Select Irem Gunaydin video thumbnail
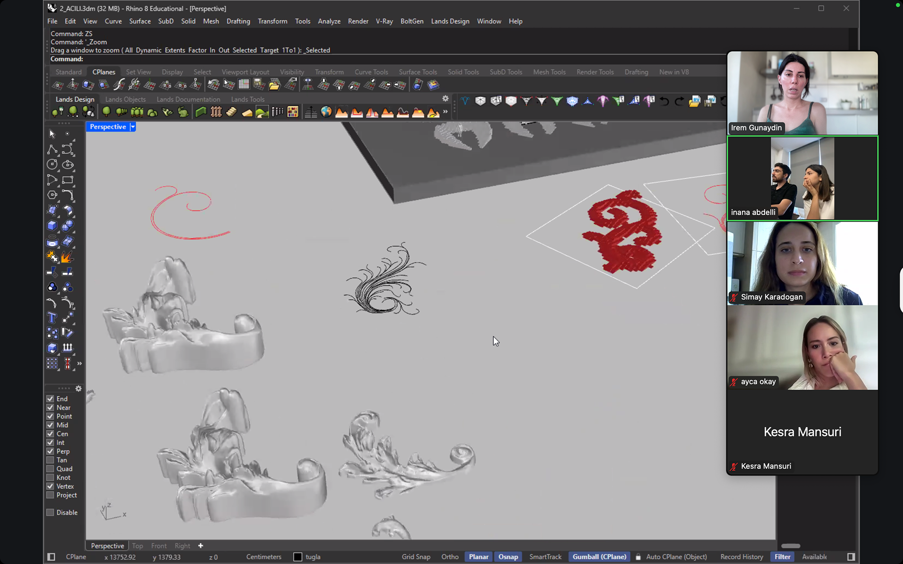The width and height of the screenshot is (903, 564). pyautogui.click(x=802, y=93)
